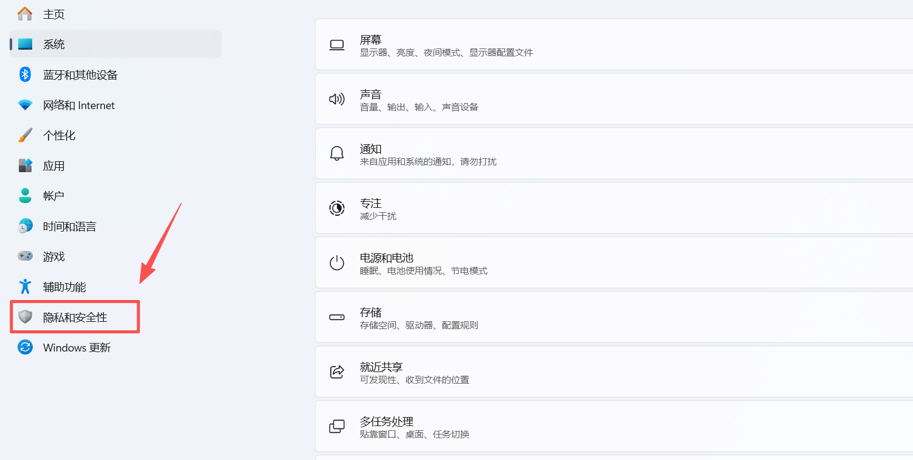Click the text 存储空间、驱动器、配置规则
The width and height of the screenshot is (913, 460).
(x=419, y=325)
